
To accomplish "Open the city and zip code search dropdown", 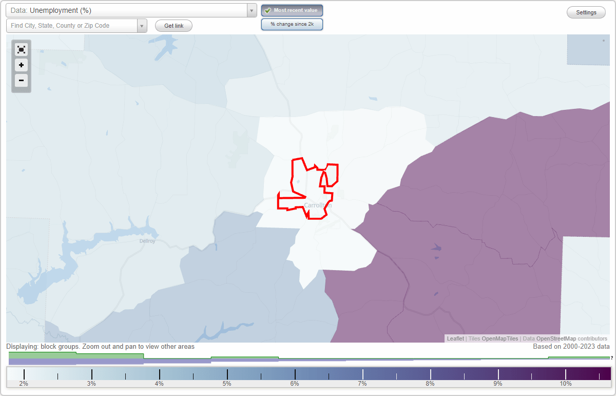I will 142,25.
